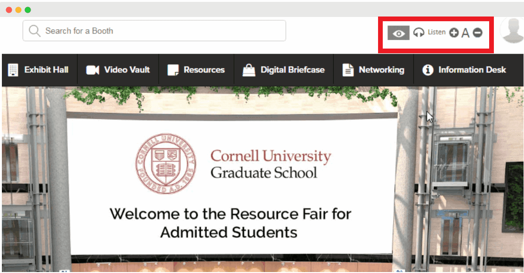Open the Networking menu item

[374, 70]
